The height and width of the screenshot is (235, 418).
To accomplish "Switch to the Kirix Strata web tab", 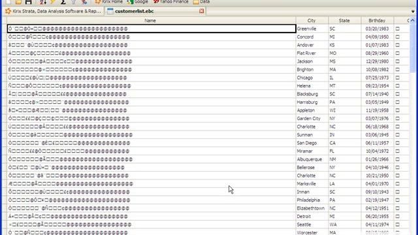I will tap(54, 11).
